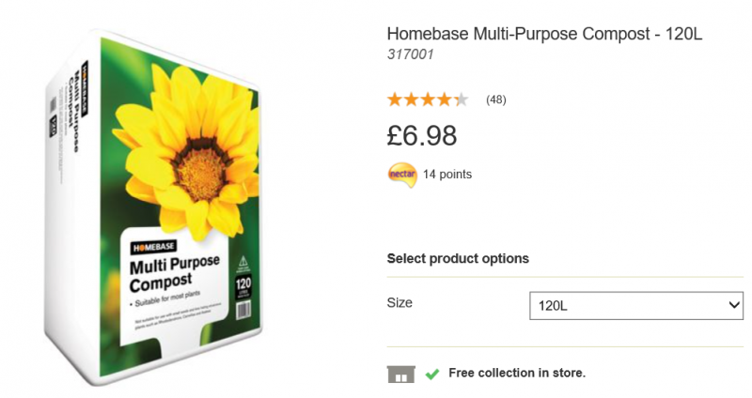
Task: Click the 14 points Nectar text
Action: tap(447, 175)
